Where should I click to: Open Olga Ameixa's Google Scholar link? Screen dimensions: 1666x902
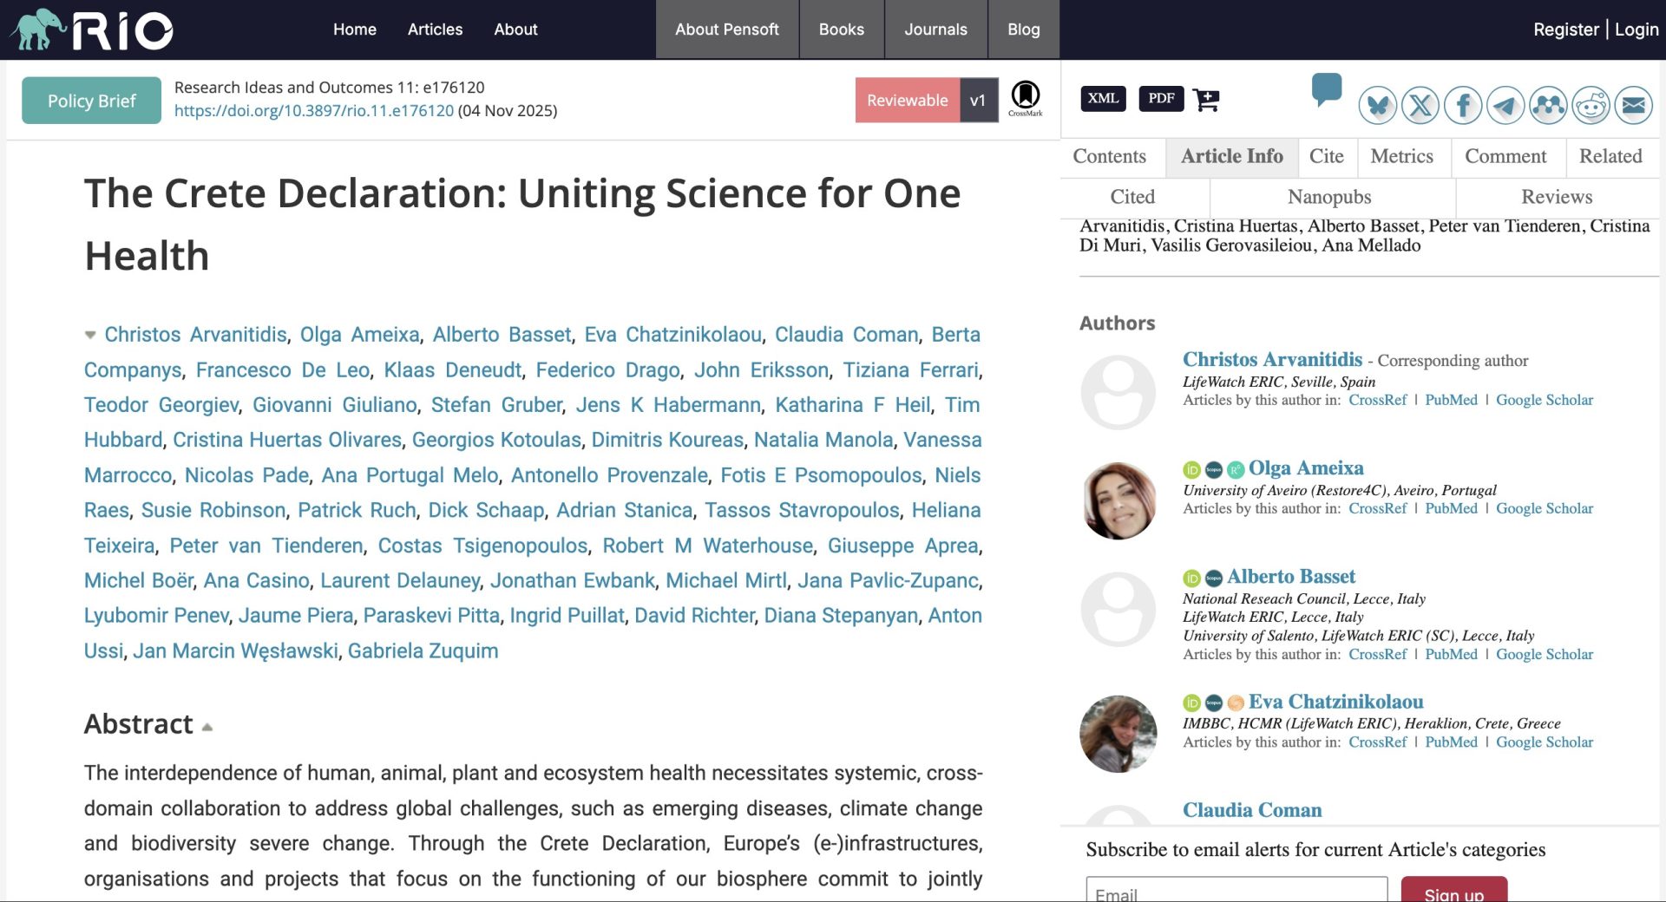coord(1544,508)
